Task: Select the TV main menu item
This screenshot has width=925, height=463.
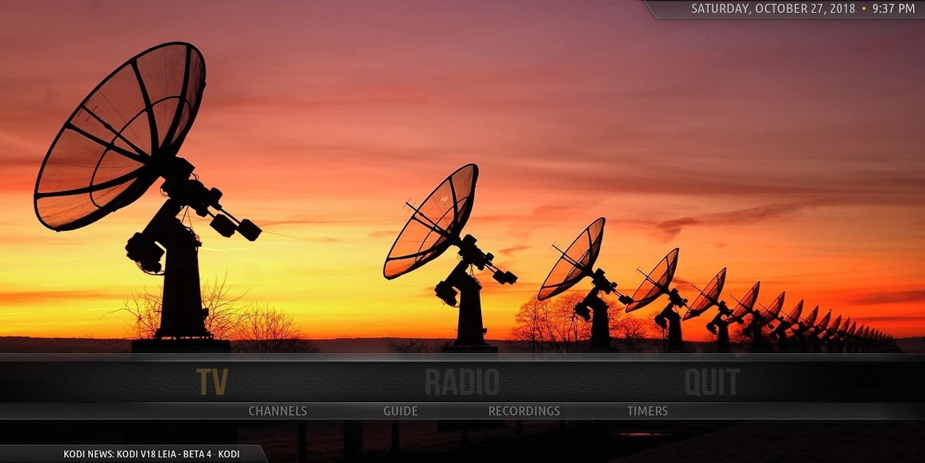Action: tap(211, 381)
